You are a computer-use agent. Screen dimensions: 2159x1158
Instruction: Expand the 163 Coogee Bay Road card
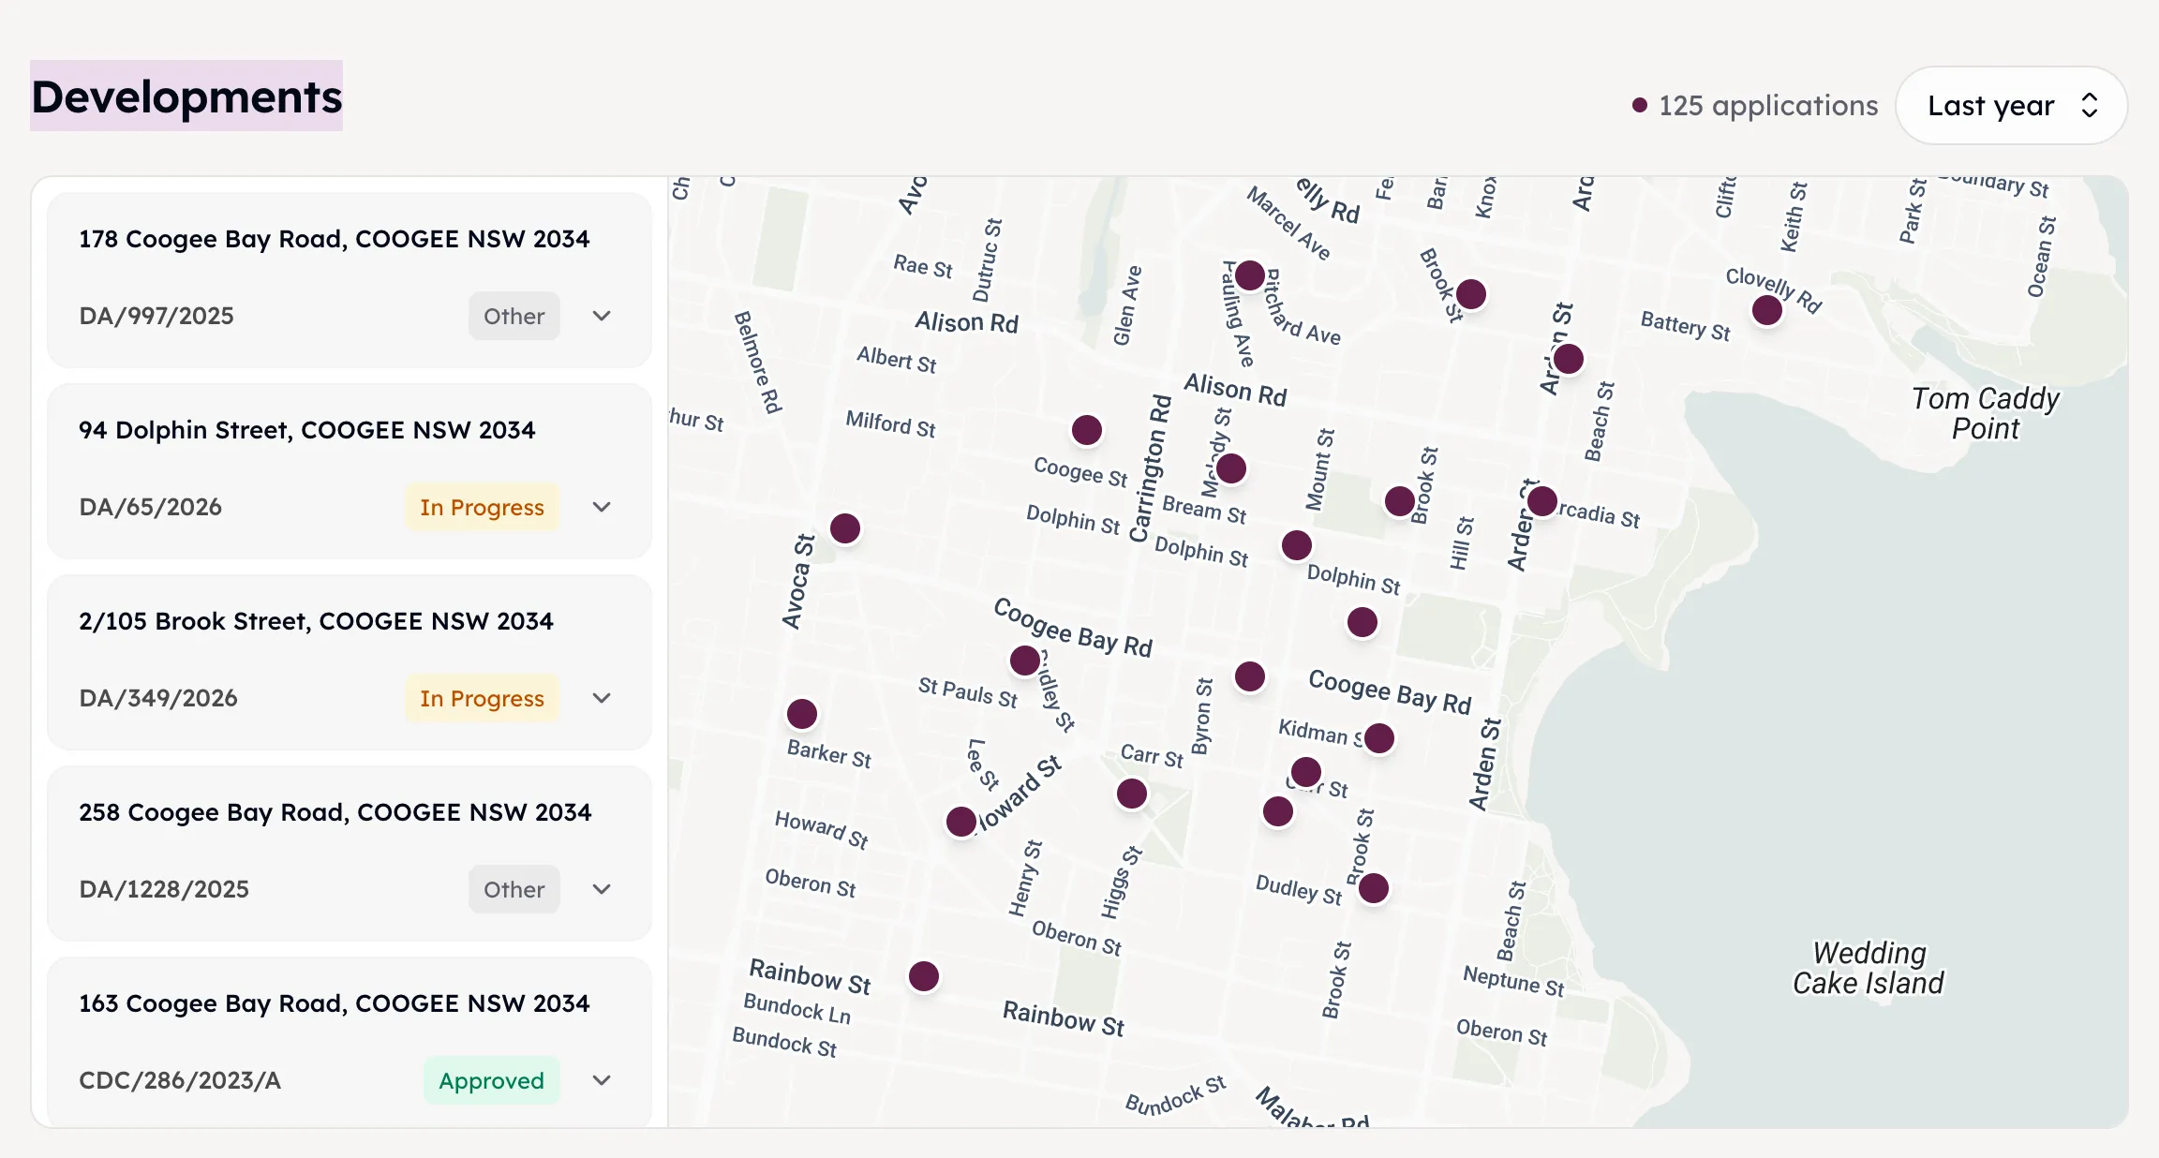tap(602, 1080)
